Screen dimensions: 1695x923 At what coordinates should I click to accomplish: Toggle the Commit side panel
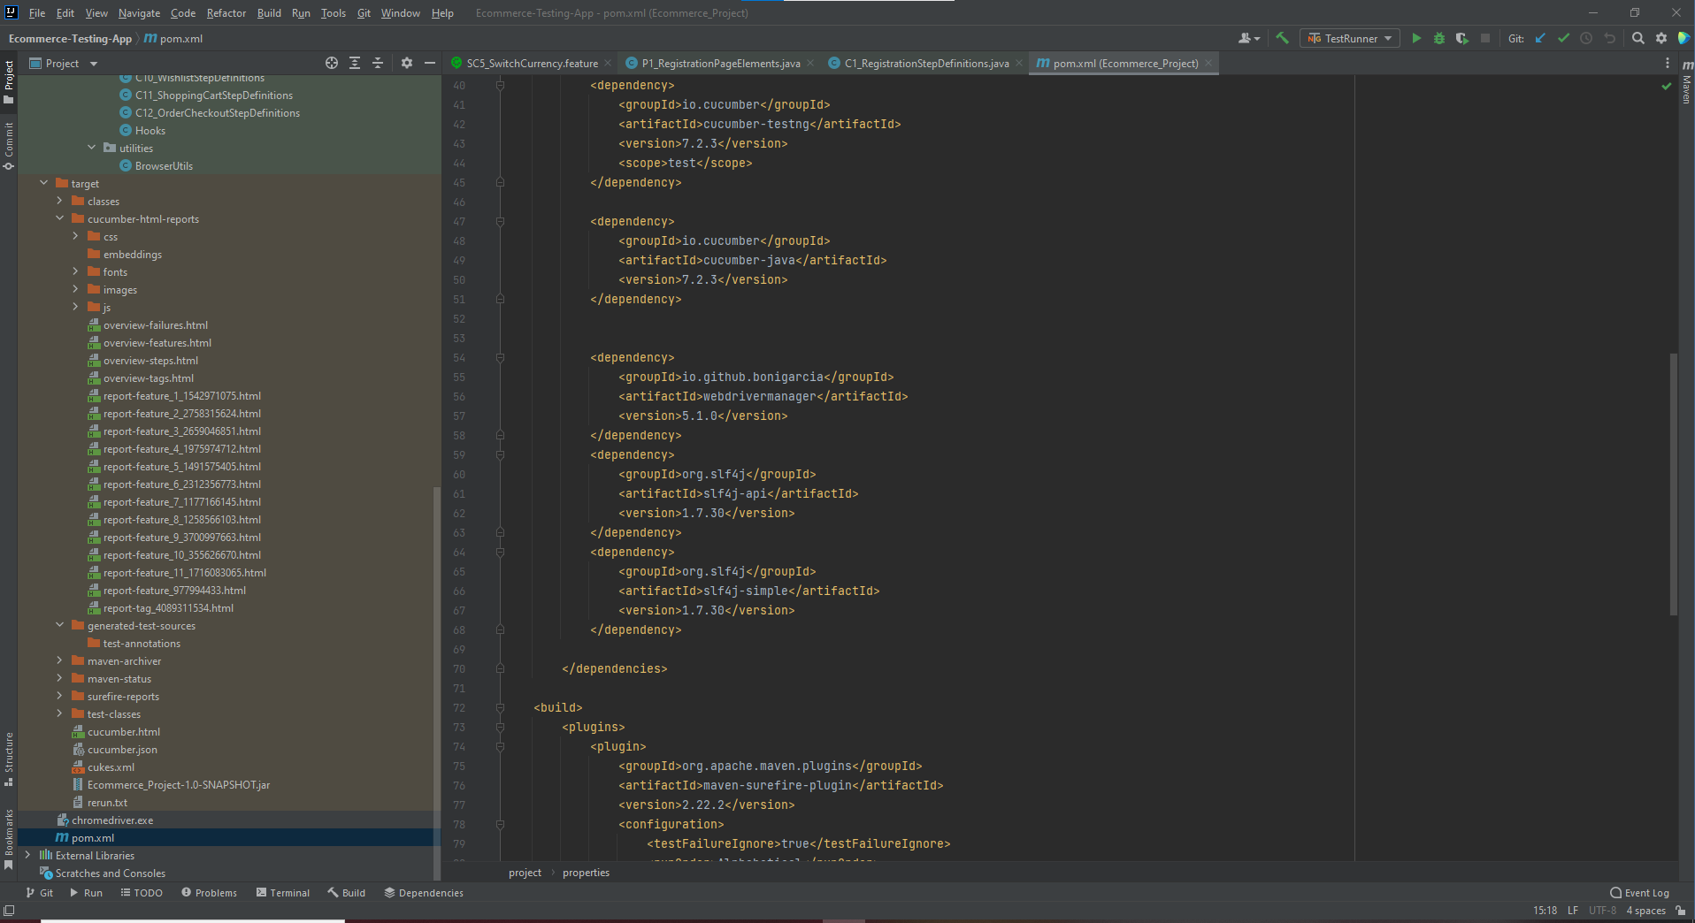pyautogui.click(x=9, y=146)
